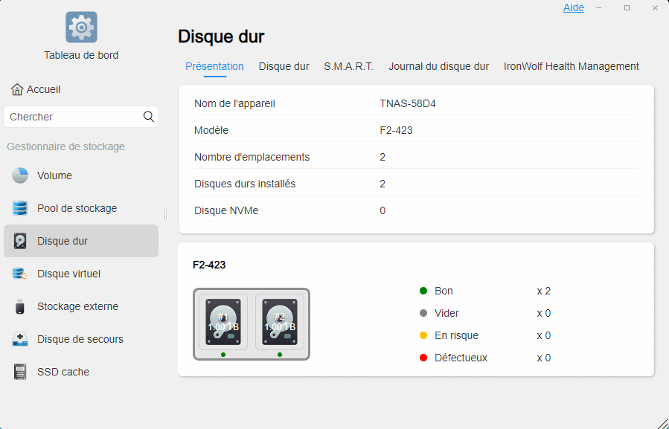Click the Accueil home icon
The width and height of the screenshot is (669, 429).
click(x=17, y=89)
